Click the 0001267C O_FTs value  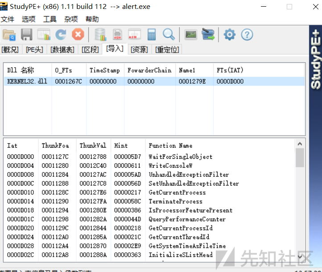[x=68, y=81]
